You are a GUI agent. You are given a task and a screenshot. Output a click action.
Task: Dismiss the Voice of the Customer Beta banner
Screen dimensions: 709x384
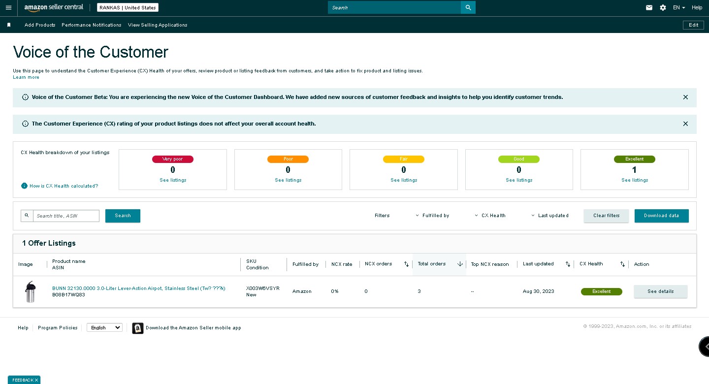(685, 97)
